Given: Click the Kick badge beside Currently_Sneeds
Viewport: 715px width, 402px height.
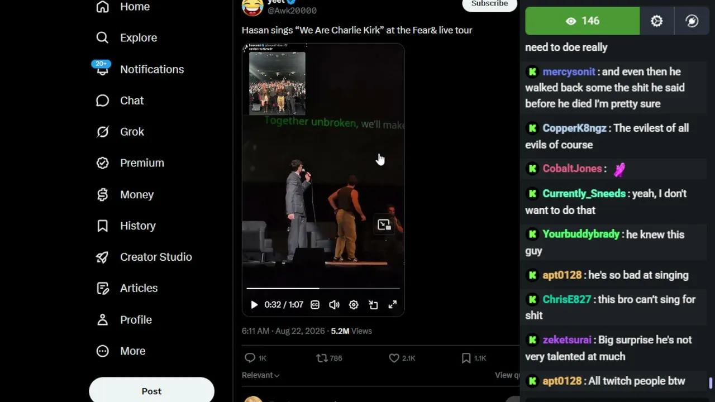Looking at the screenshot, I should 532,194.
